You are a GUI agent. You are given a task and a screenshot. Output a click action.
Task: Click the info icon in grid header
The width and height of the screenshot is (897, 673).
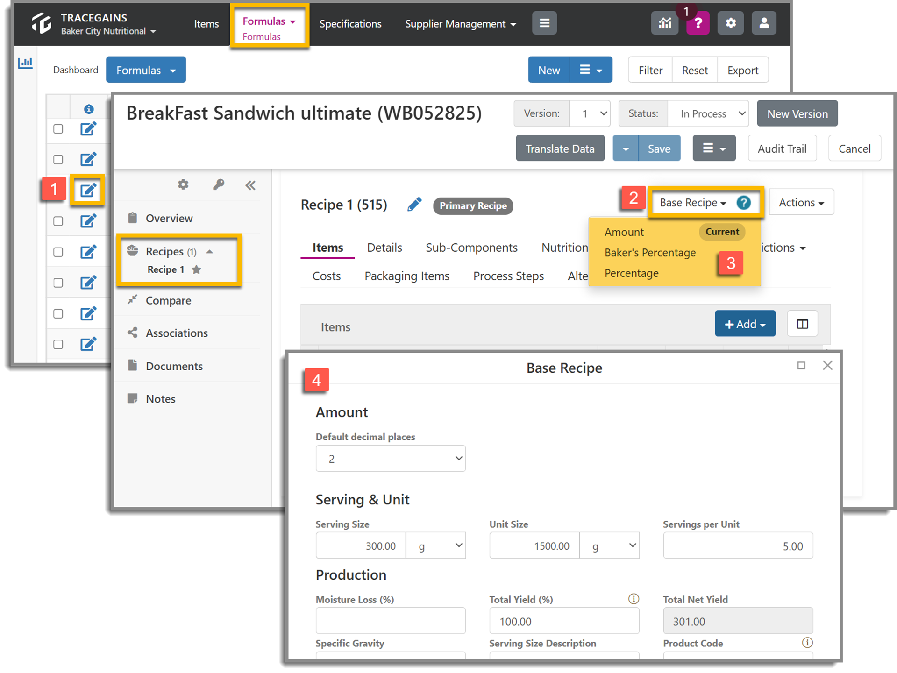tap(89, 109)
